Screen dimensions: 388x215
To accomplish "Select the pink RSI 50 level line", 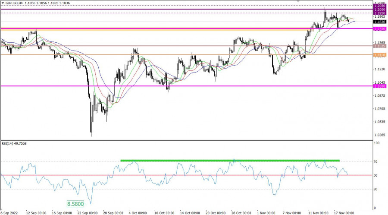I will pos(187,175).
